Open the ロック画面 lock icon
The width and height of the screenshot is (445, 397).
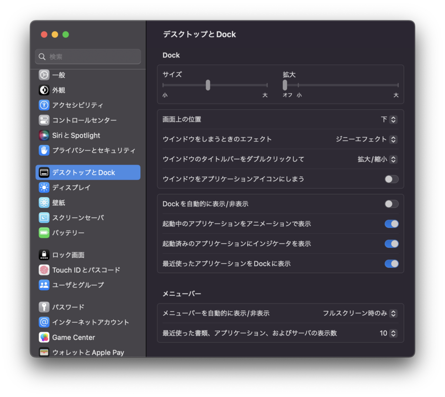click(44, 255)
